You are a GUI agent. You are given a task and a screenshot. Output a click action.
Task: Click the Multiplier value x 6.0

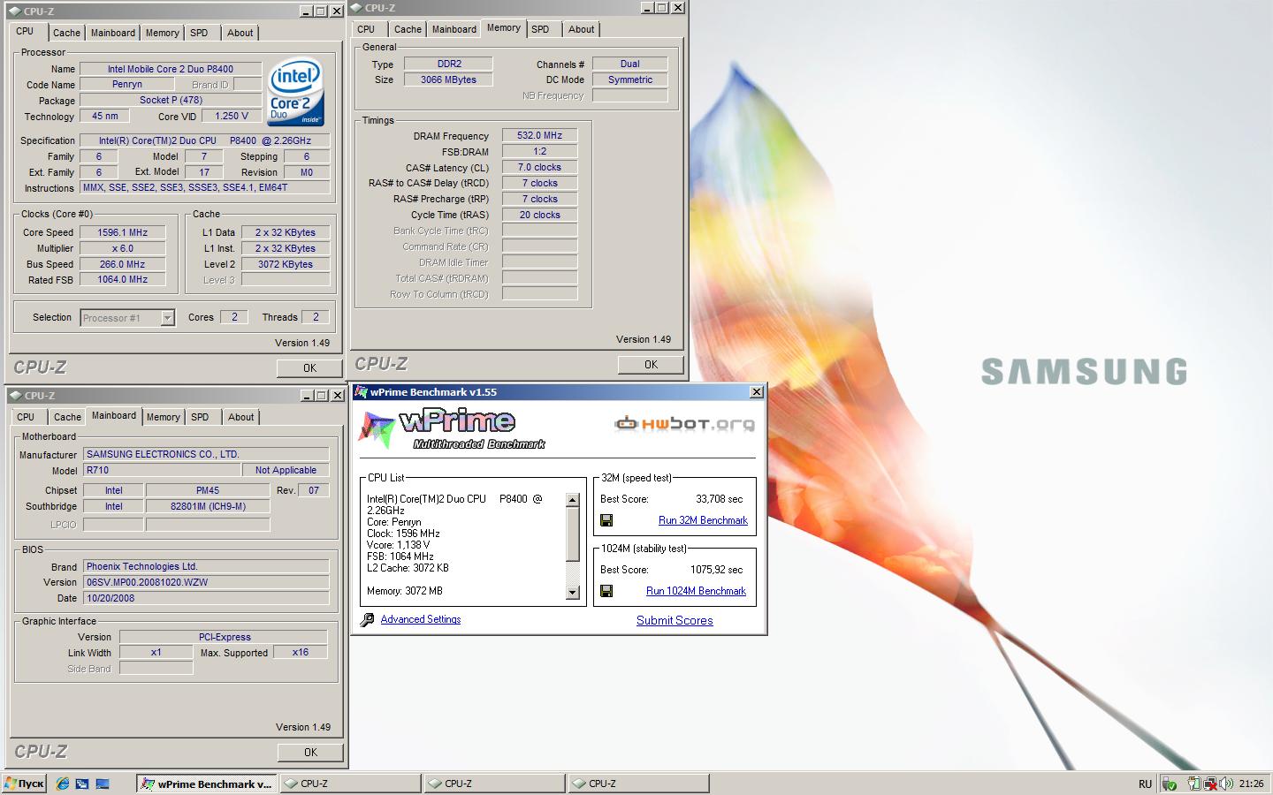(x=122, y=248)
